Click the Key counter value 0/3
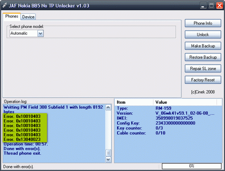 coord(159,128)
